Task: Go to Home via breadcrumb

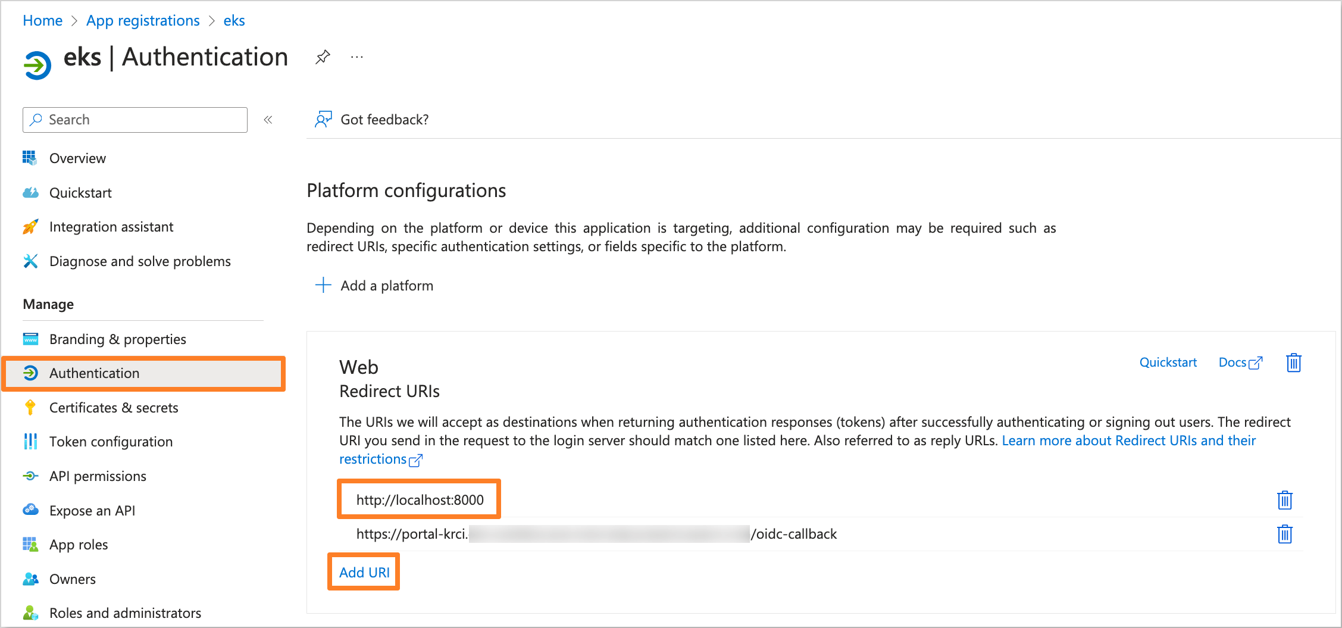Action: [42, 21]
